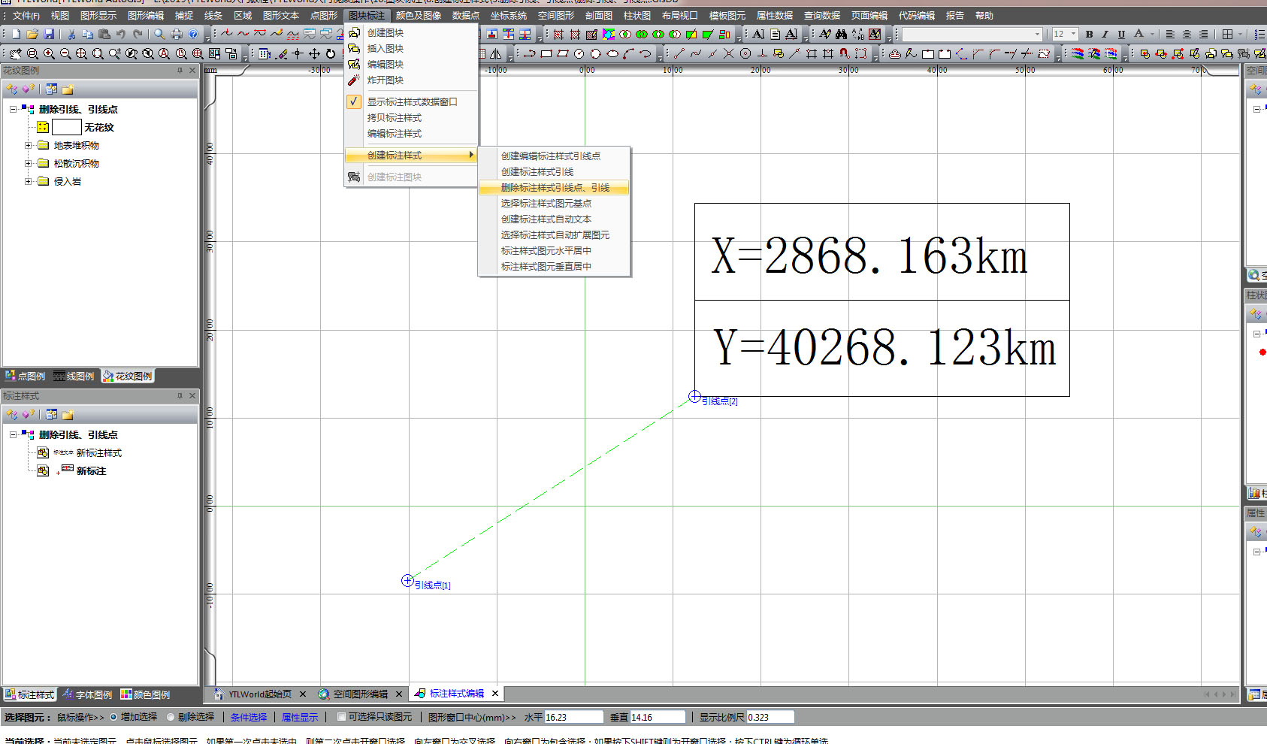Switch to the 空间图形编辑 tab
Viewport: 1267px width, 744px height.
click(x=361, y=694)
